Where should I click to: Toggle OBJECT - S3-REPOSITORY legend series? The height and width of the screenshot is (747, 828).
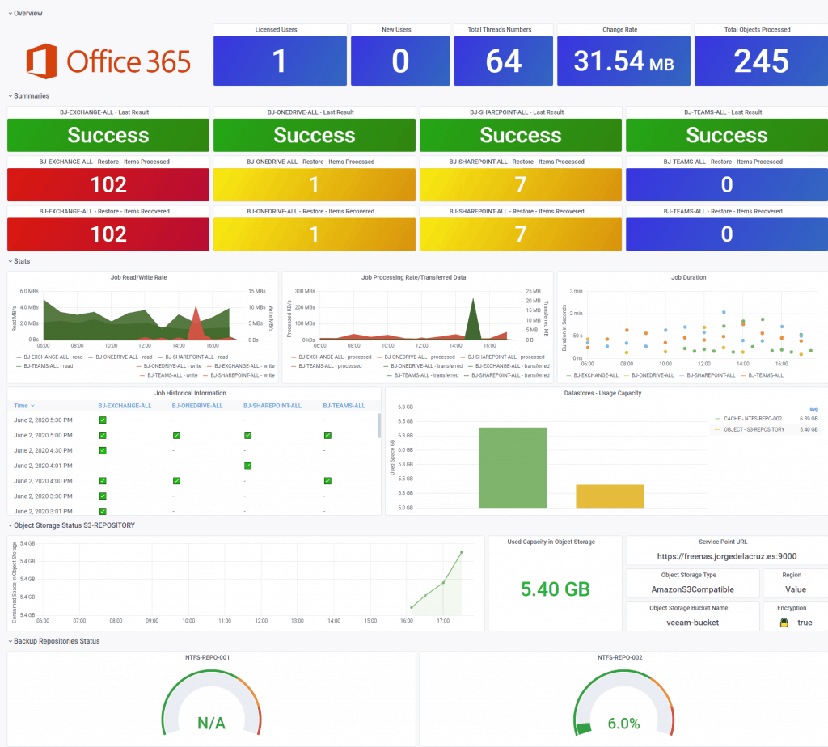(x=754, y=430)
